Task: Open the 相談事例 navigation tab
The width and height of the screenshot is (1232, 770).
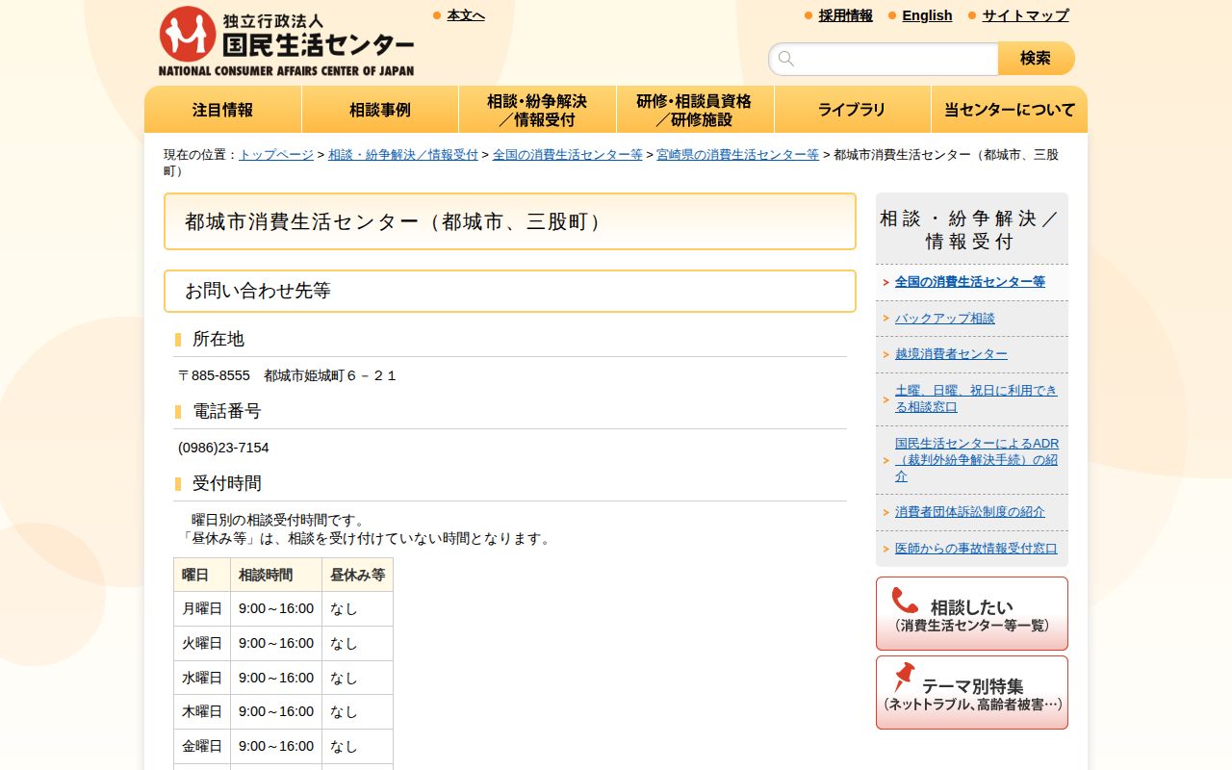Action: (380, 110)
